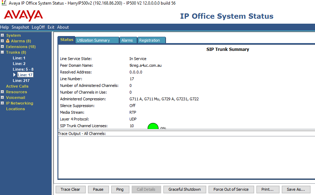315x195 pixels.
Task: Click Graceful Shutdown button
Action: [185, 189]
